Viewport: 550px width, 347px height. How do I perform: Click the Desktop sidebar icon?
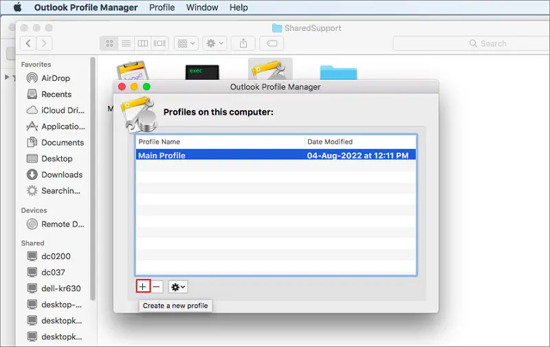[x=32, y=159]
